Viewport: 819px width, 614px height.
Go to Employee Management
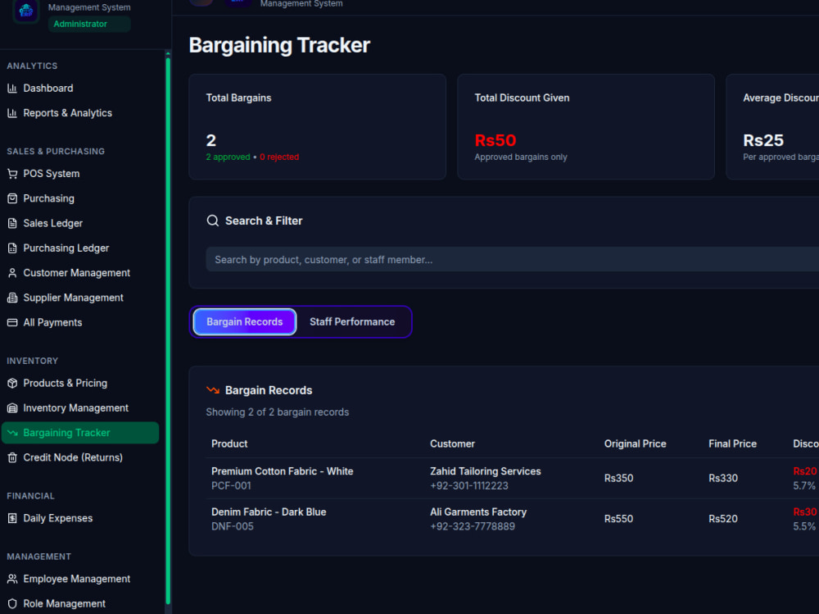80,579
